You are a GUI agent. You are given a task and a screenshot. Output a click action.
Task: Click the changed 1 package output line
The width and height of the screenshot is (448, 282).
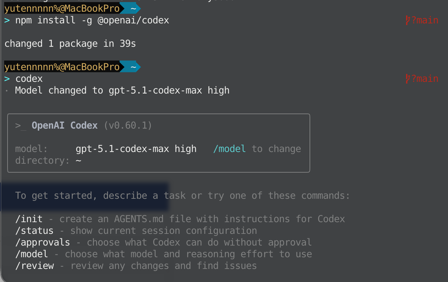(70, 43)
